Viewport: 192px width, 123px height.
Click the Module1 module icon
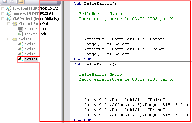point(21,44)
